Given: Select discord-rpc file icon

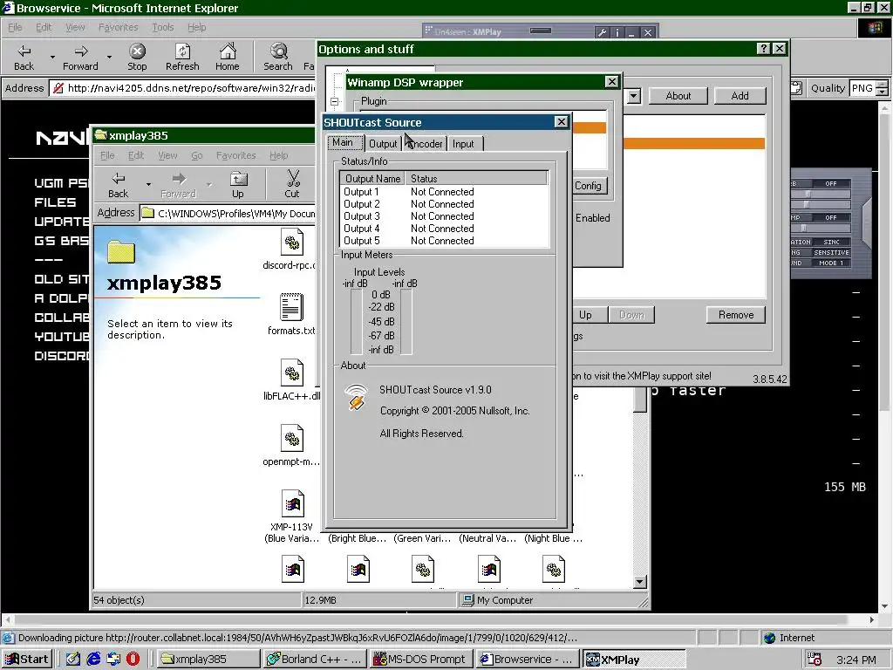Looking at the screenshot, I should point(291,242).
